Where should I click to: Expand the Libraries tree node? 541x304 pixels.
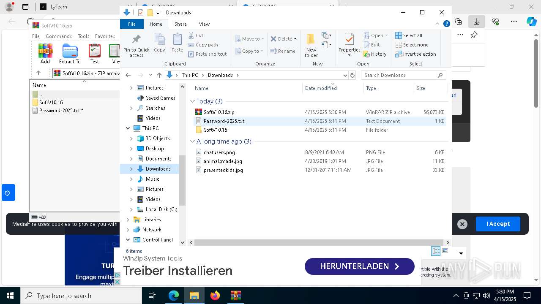click(x=128, y=220)
